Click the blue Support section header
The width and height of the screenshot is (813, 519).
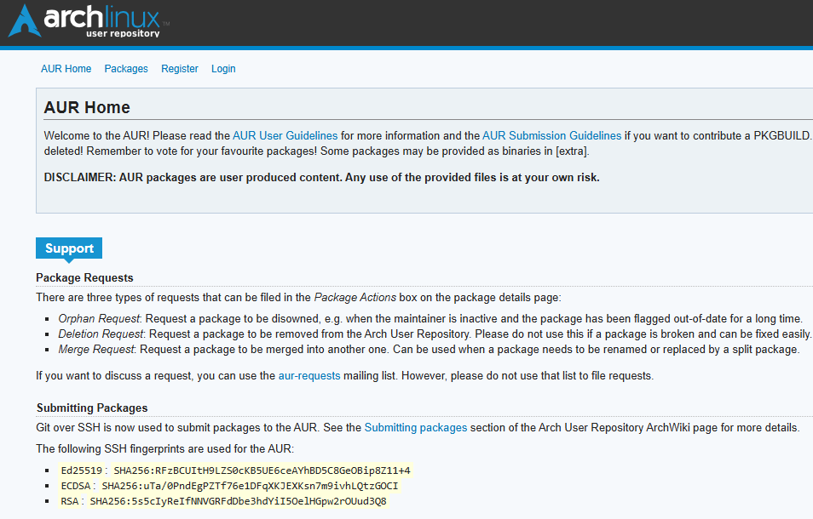tap(69, 248)
